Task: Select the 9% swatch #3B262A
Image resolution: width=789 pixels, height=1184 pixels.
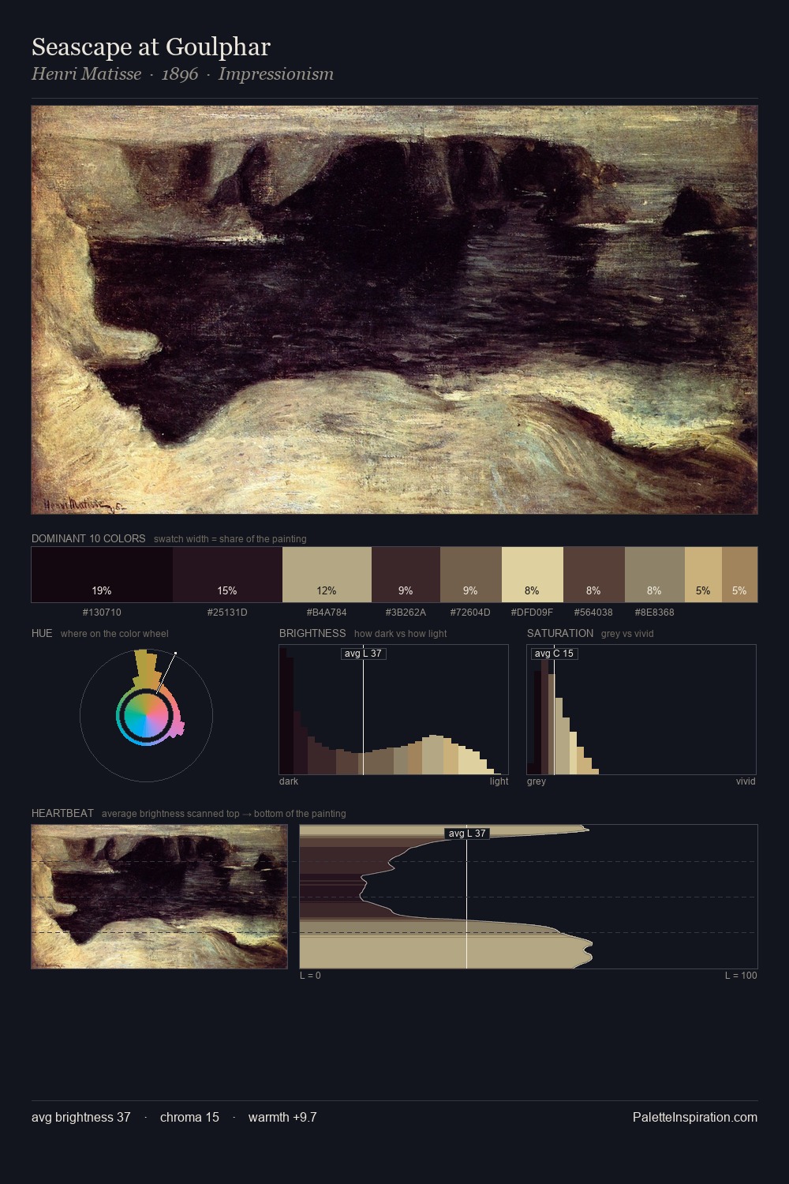Action: pos(406,575)
